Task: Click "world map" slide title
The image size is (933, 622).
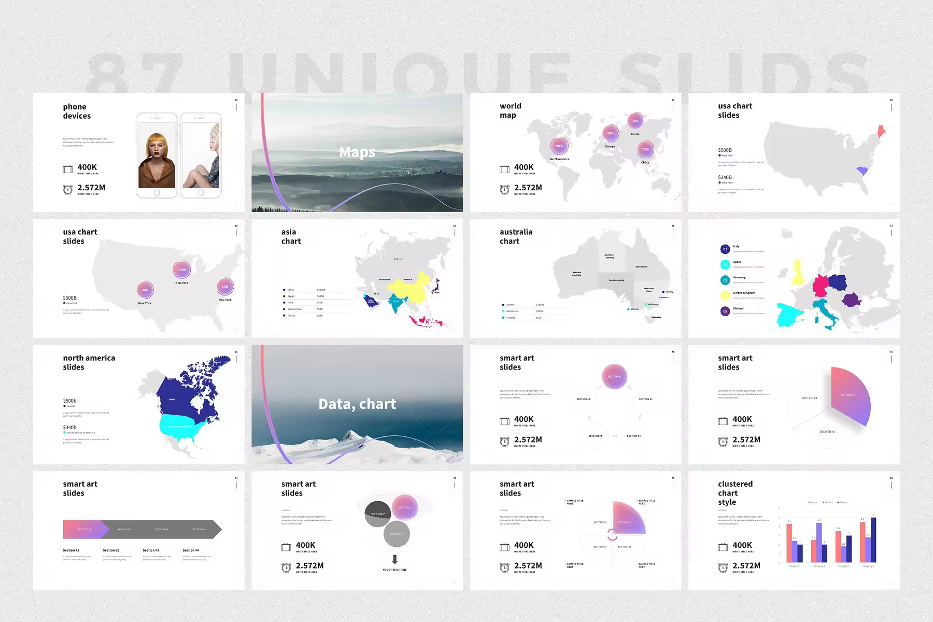Action: 511,110
